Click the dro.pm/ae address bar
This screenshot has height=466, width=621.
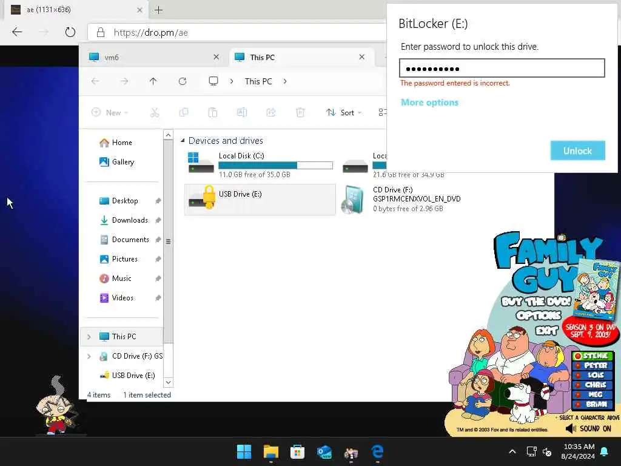(238, 33)
